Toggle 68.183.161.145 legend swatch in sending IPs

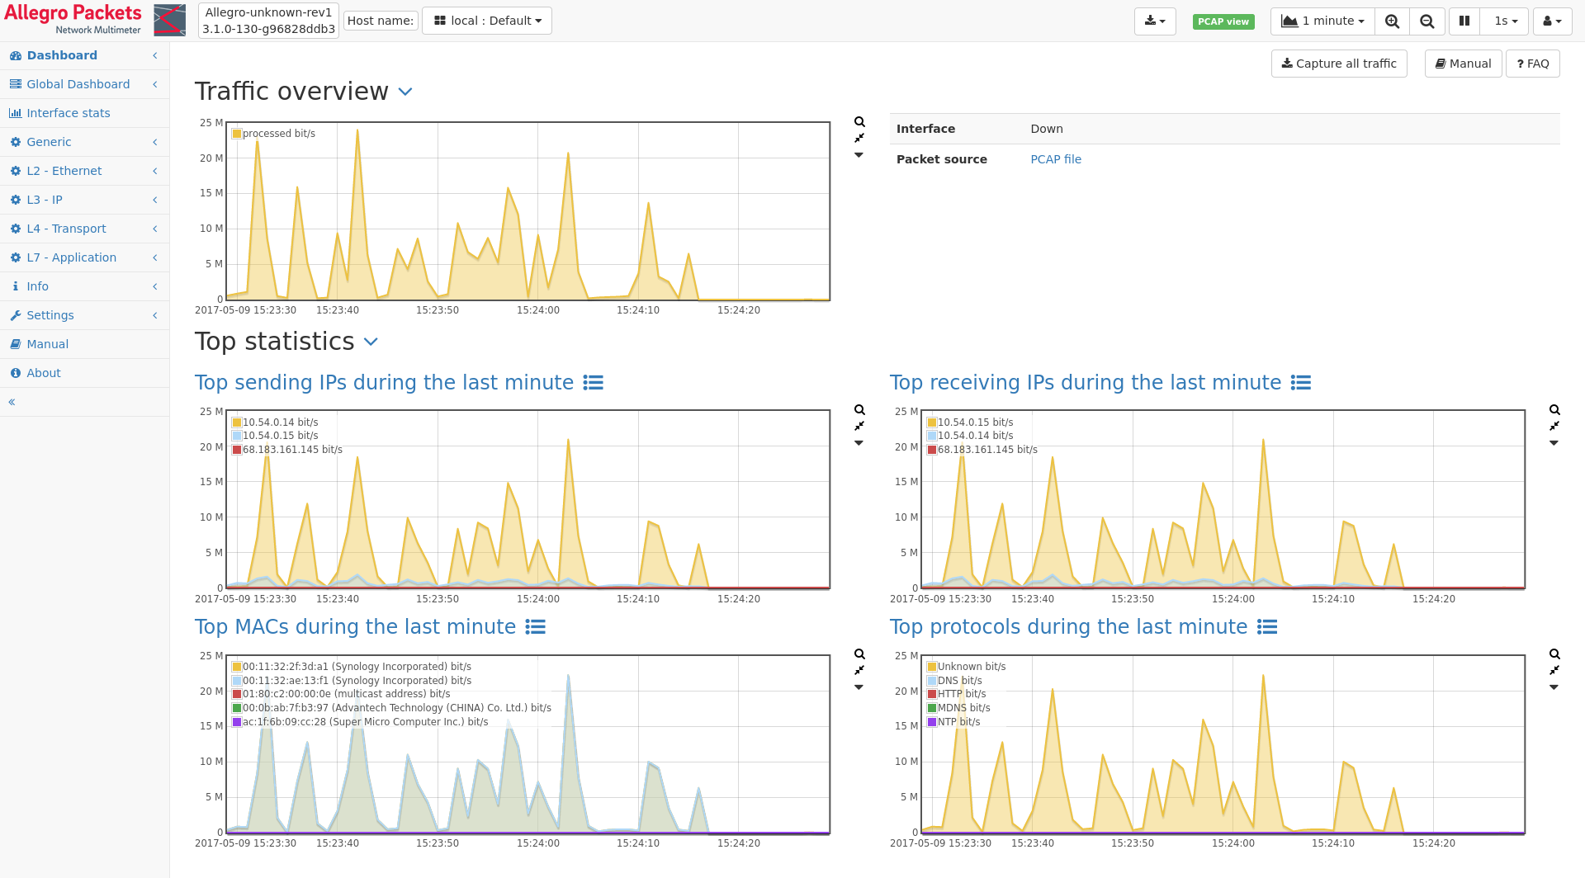237,450
